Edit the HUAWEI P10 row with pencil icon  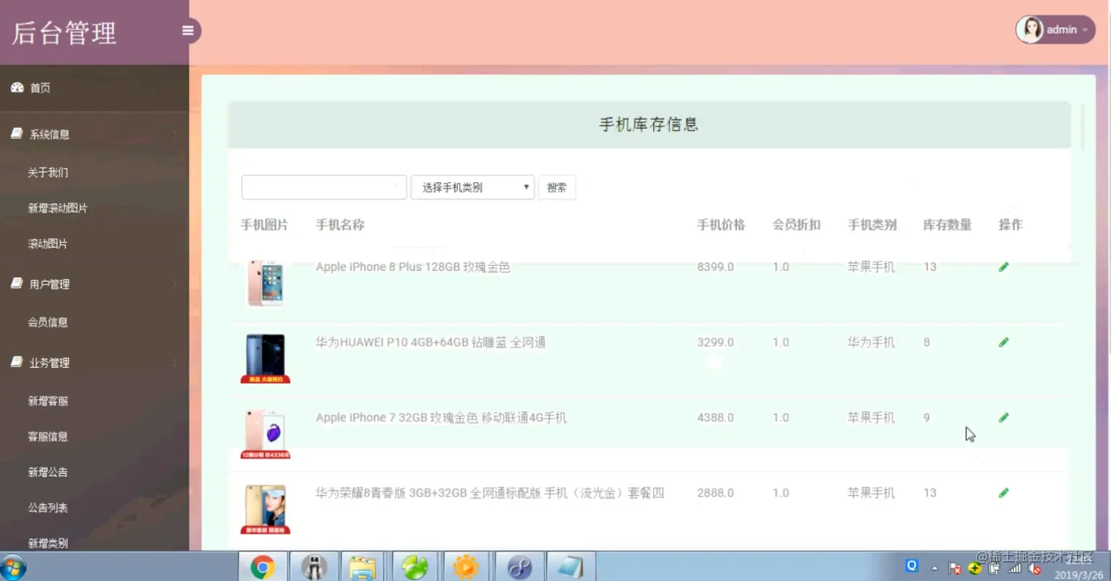click(x=1004, y=342)
